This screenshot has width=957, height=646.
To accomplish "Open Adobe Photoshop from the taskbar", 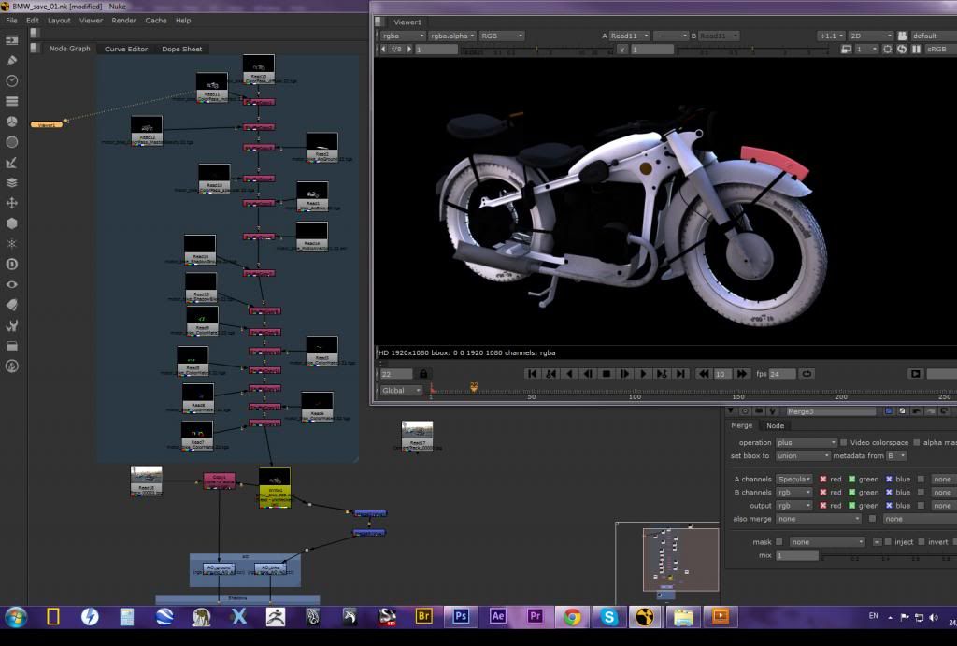I will coord(461,617).
